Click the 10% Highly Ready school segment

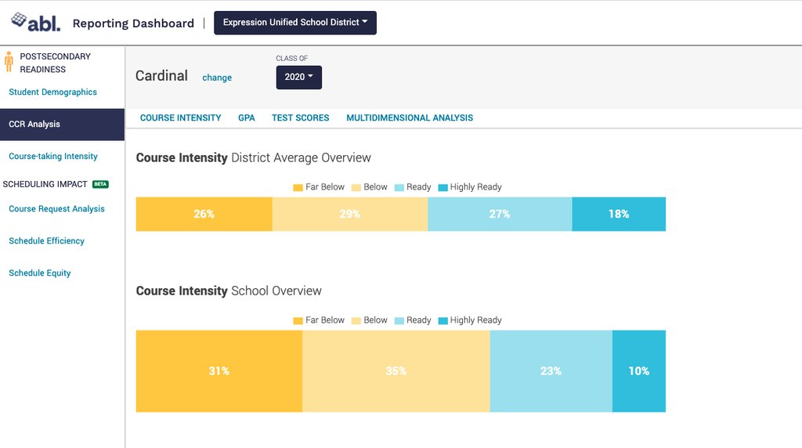pos(639,371)
